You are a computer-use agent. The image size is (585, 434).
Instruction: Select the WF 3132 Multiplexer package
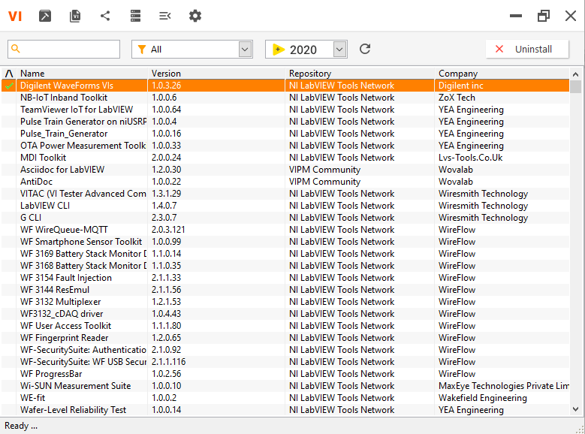(285, 302)
